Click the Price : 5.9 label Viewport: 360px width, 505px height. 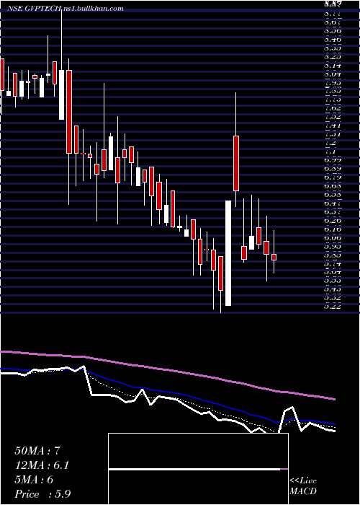pos(42,494)
